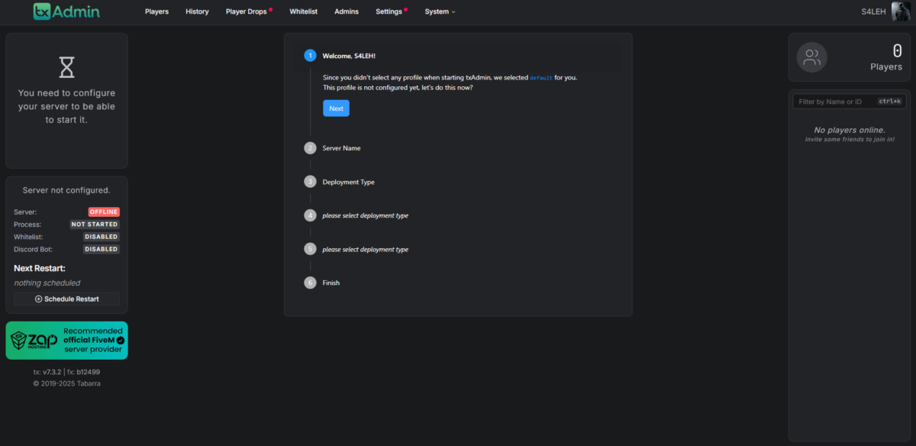The image size is (916, 446).
Task: Click the step 1 Welcome circle in the wizard
Action: coord(310,56)
